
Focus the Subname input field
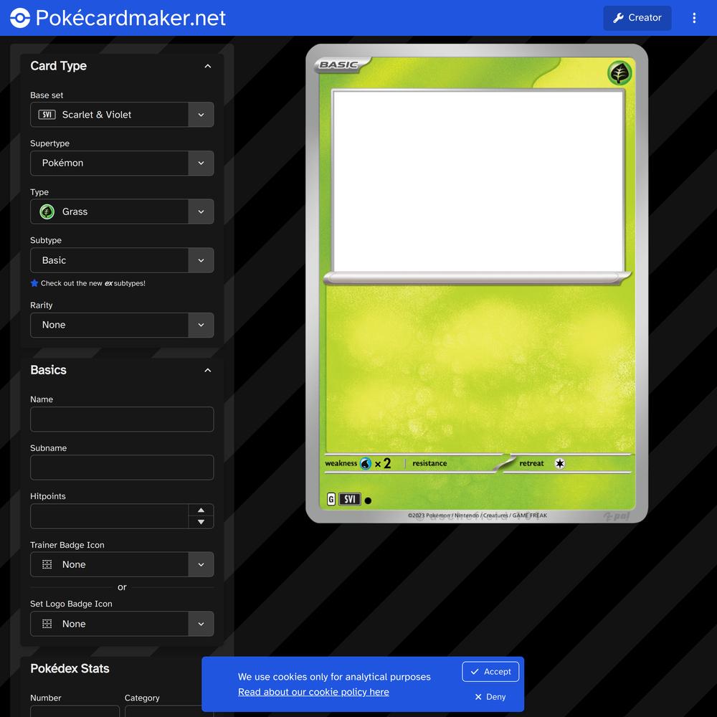click(122, 467)
